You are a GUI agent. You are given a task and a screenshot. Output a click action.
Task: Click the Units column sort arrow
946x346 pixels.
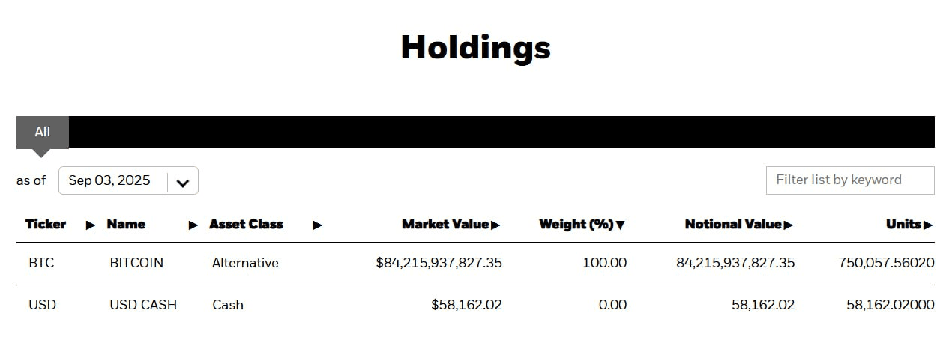[x=928, y=225]
